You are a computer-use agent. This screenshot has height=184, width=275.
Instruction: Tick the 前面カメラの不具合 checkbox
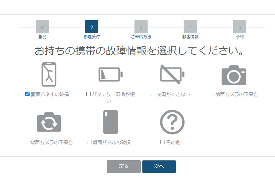coord(212,94)
